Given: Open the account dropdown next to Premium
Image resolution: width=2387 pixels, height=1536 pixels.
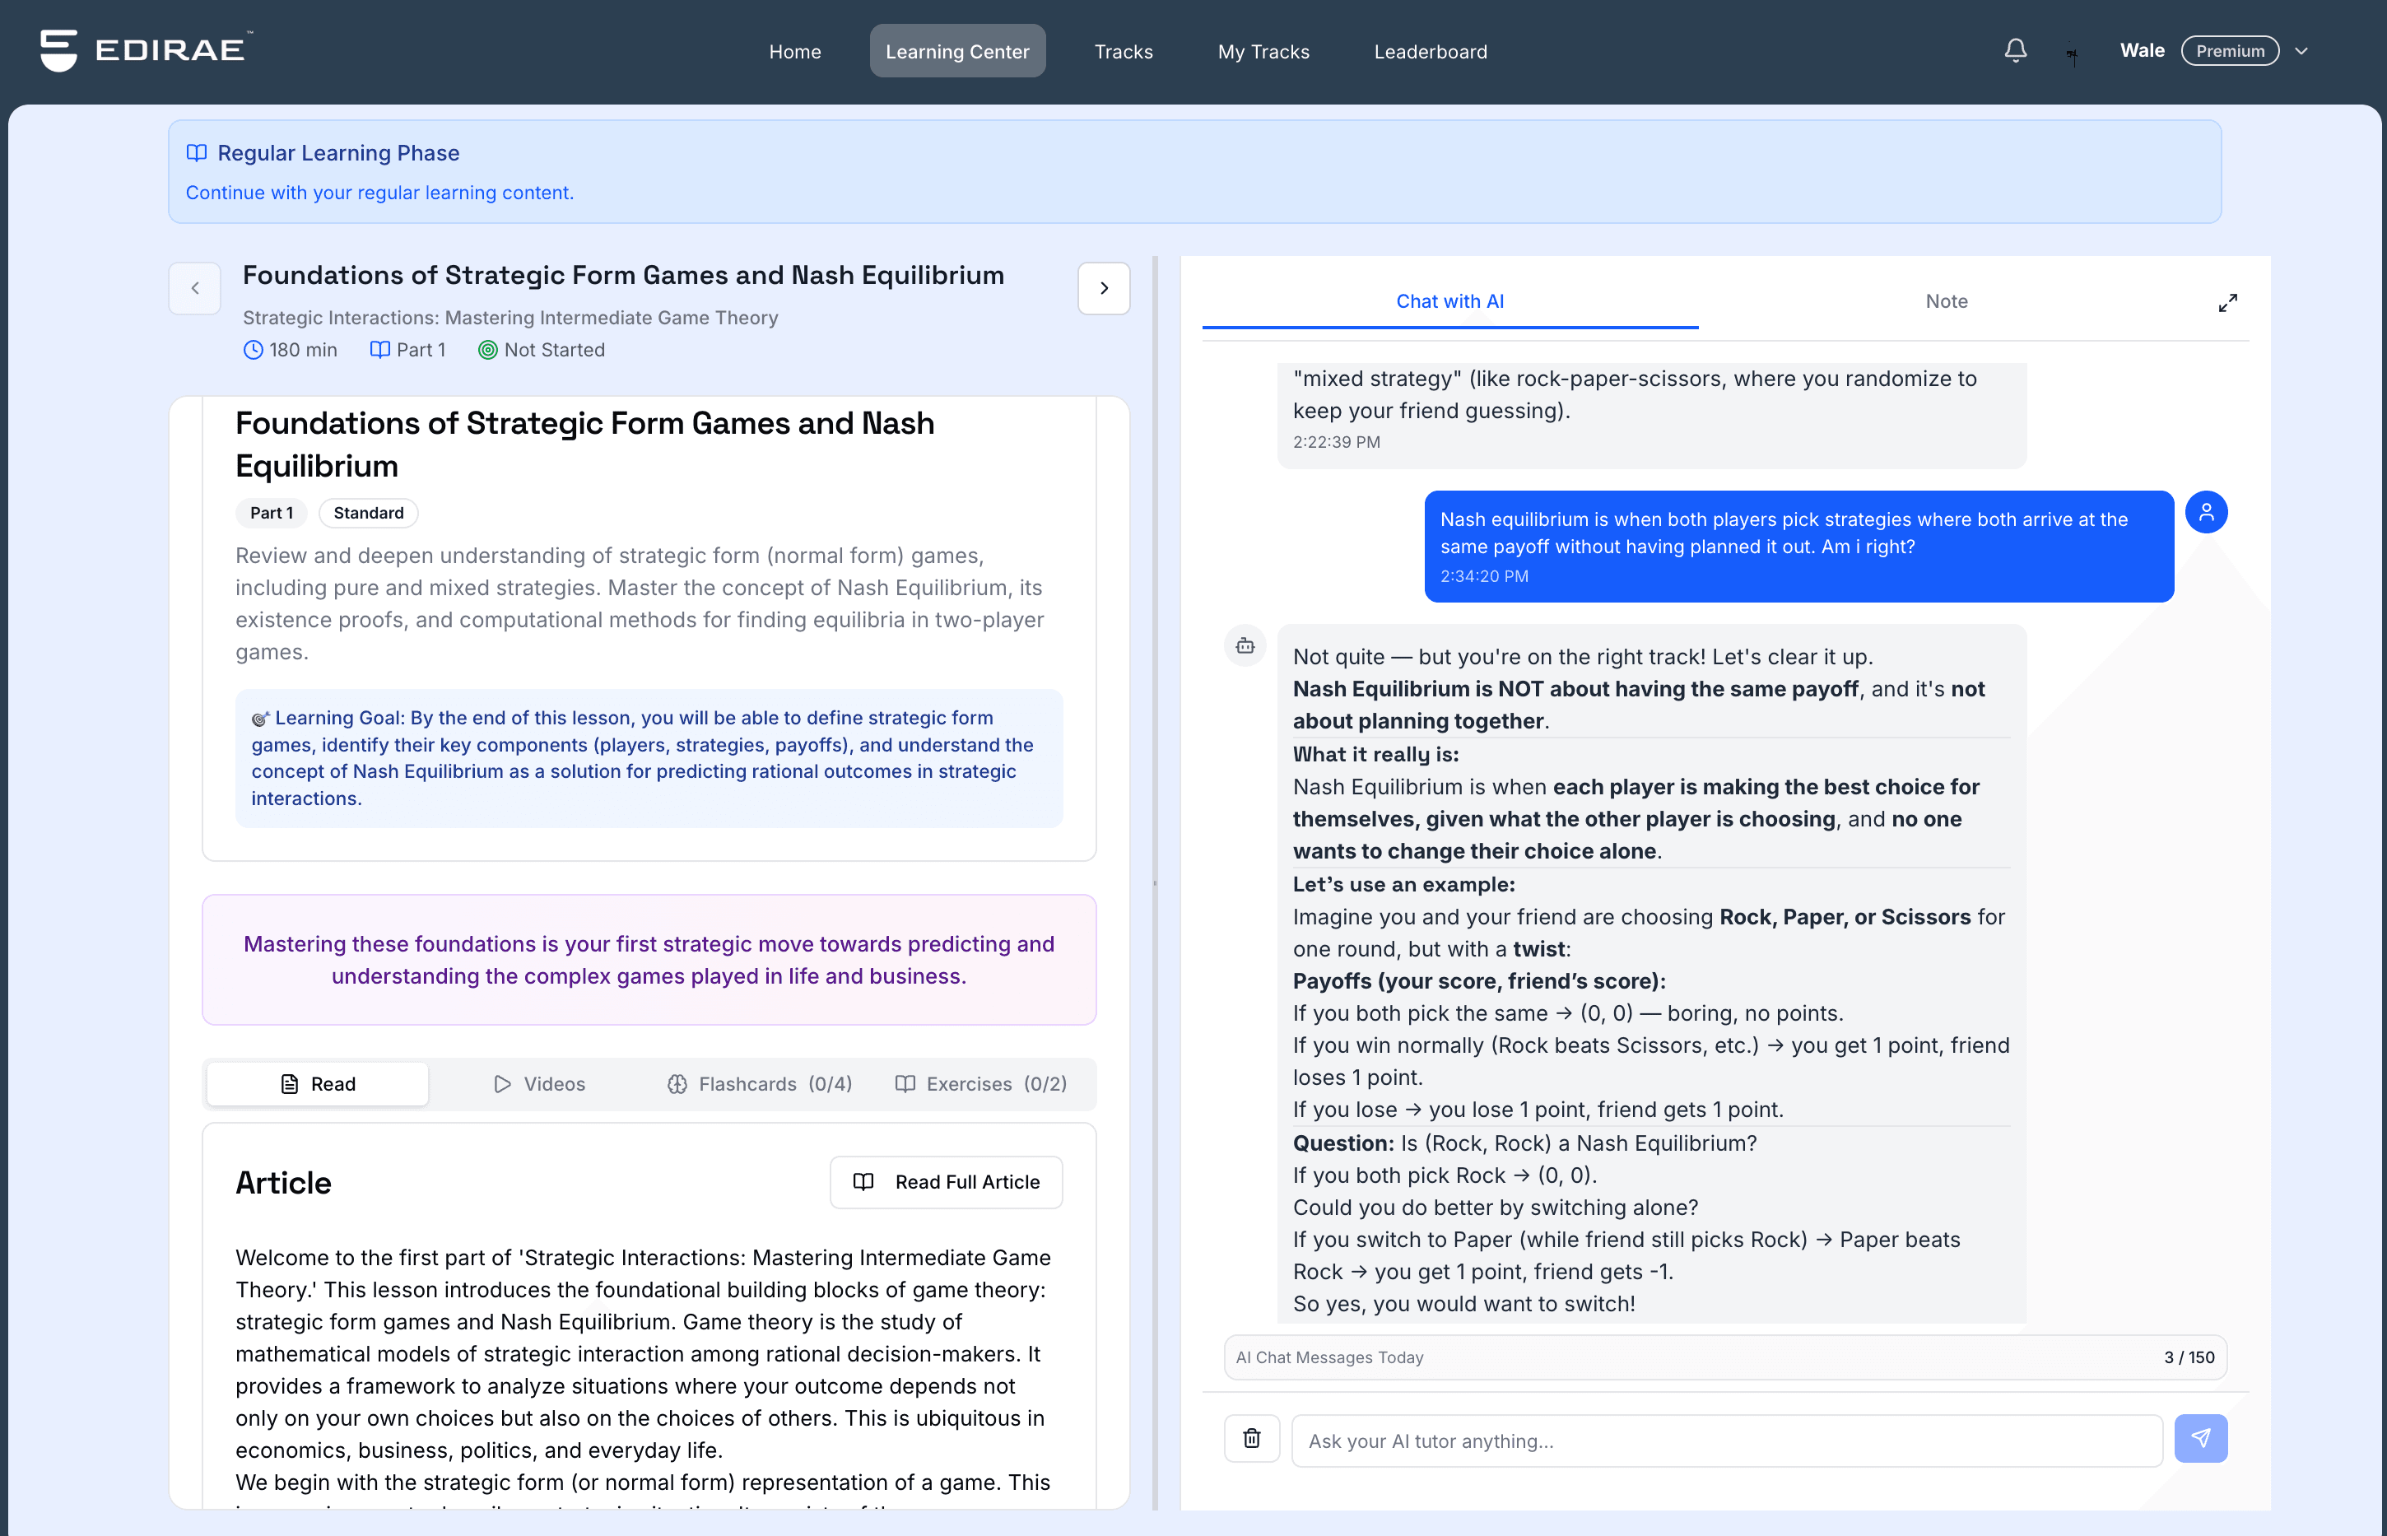Looking at the screenshot, I should tap(2302, 51).
